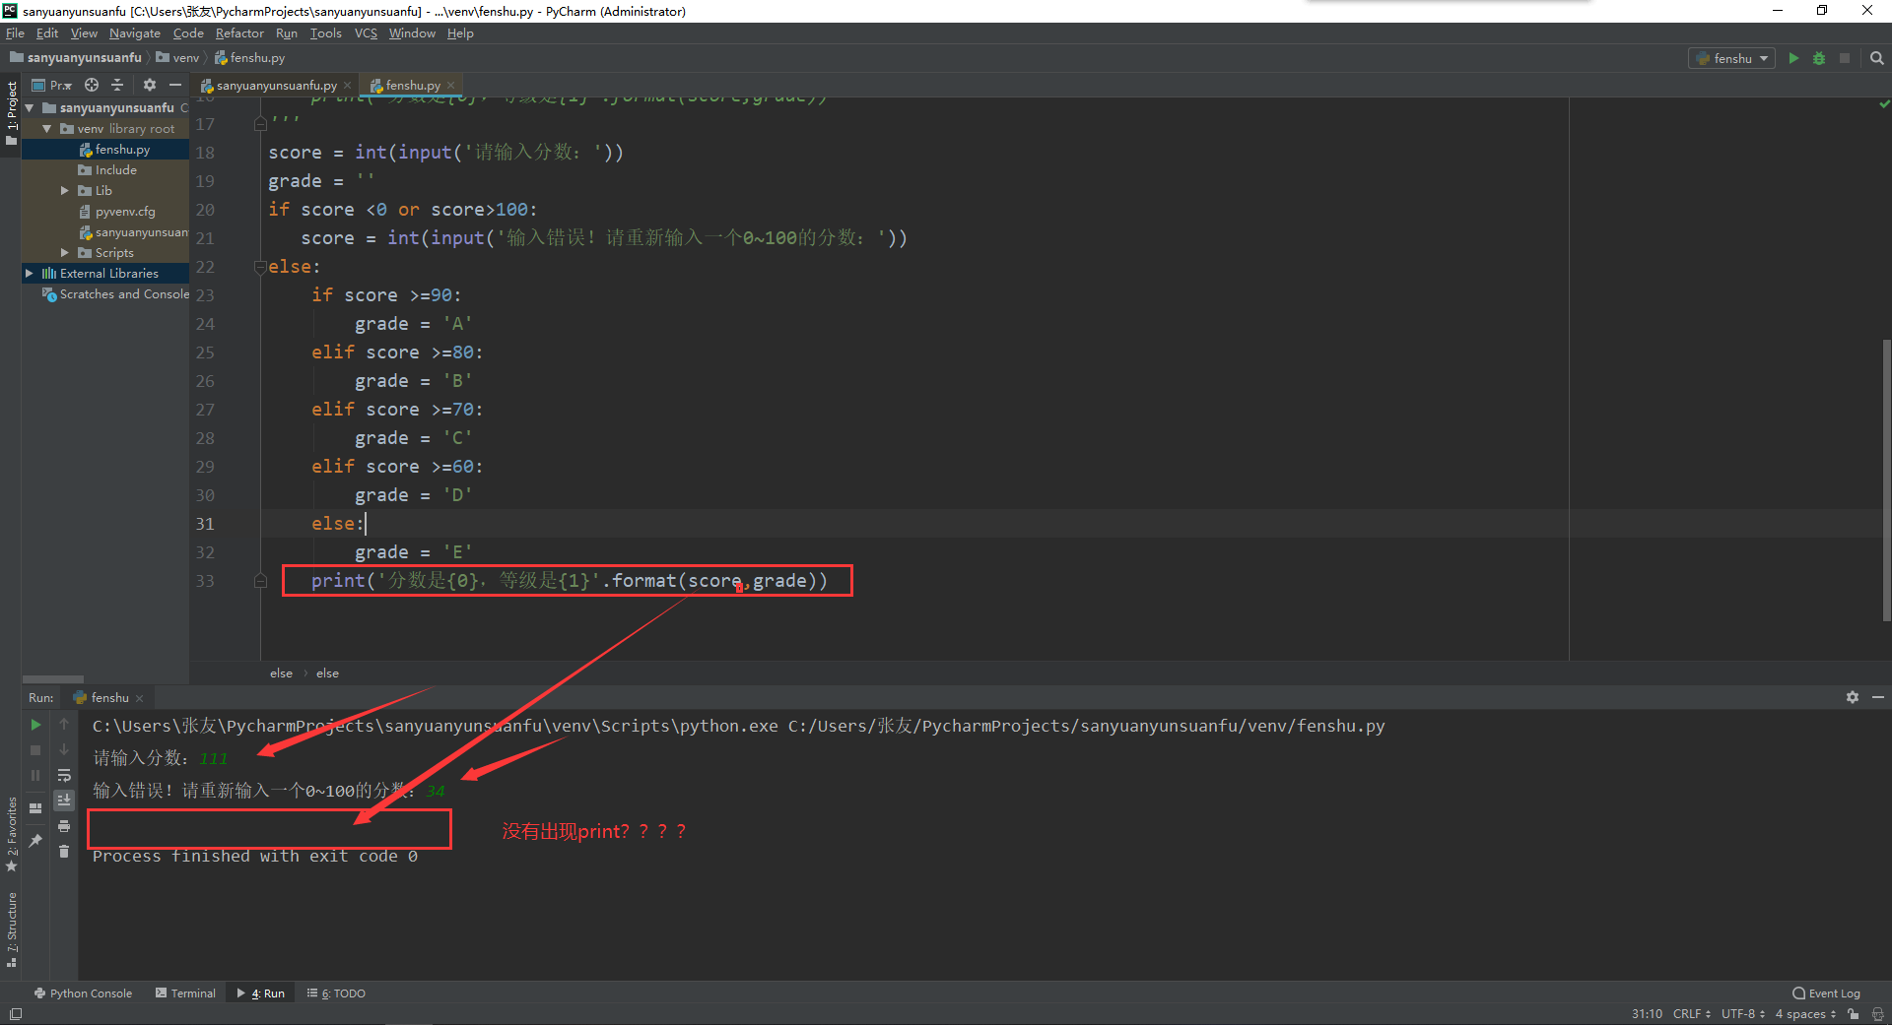Image resolution: width=1892 pixels, height=1025 pixels.
Task: Open the Project view selector dropdown
Action: tap(53, 86)
